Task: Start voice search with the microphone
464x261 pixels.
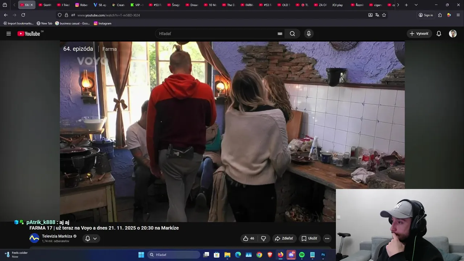Action: (309, 34)
